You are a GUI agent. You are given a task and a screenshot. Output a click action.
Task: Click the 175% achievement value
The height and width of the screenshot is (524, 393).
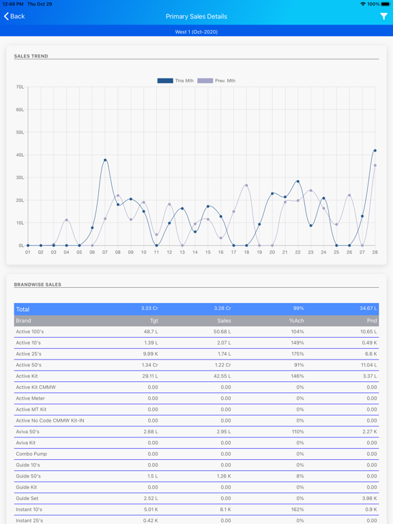tap(297, 353)
